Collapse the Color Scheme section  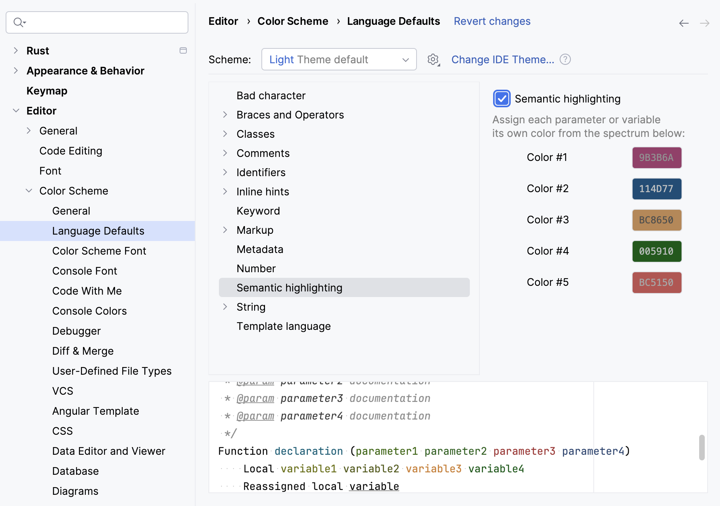pyautogui.click(x=28, y=191)
